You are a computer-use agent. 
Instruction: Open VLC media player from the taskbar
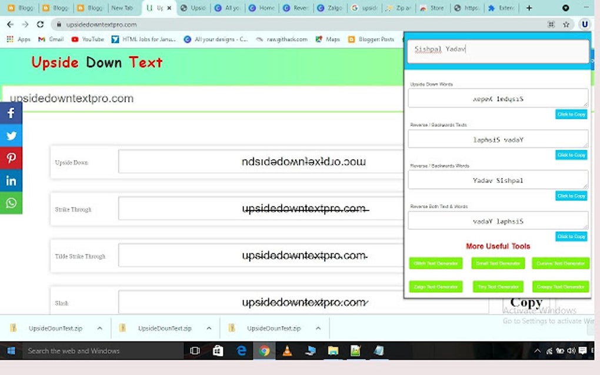286,350
